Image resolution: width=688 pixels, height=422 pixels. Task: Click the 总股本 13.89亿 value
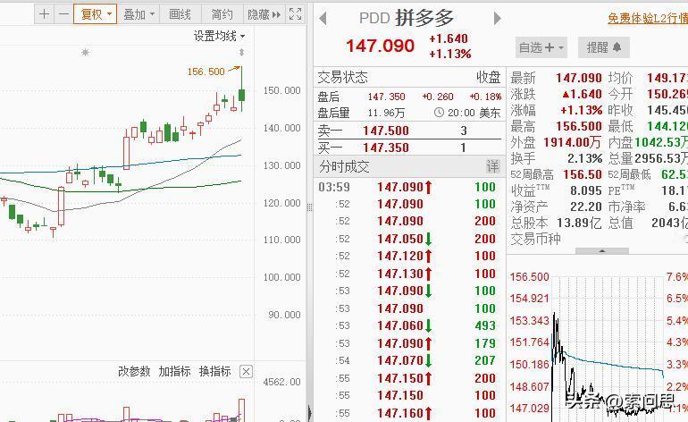point(579,224)
